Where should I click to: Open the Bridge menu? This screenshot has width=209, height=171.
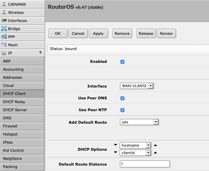[22, 29]
